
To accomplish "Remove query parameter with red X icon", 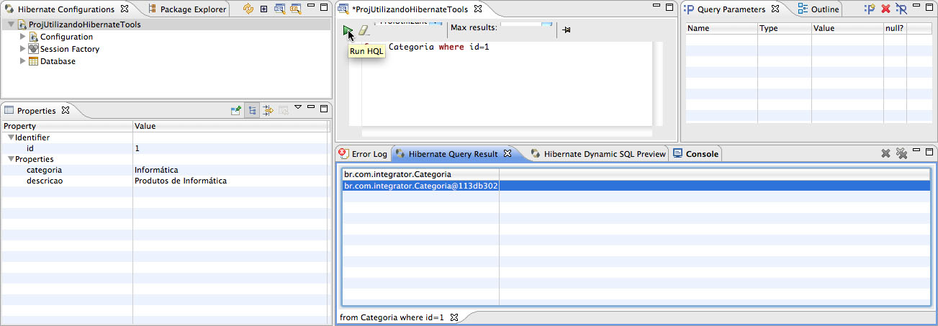I will pos(885,9).
